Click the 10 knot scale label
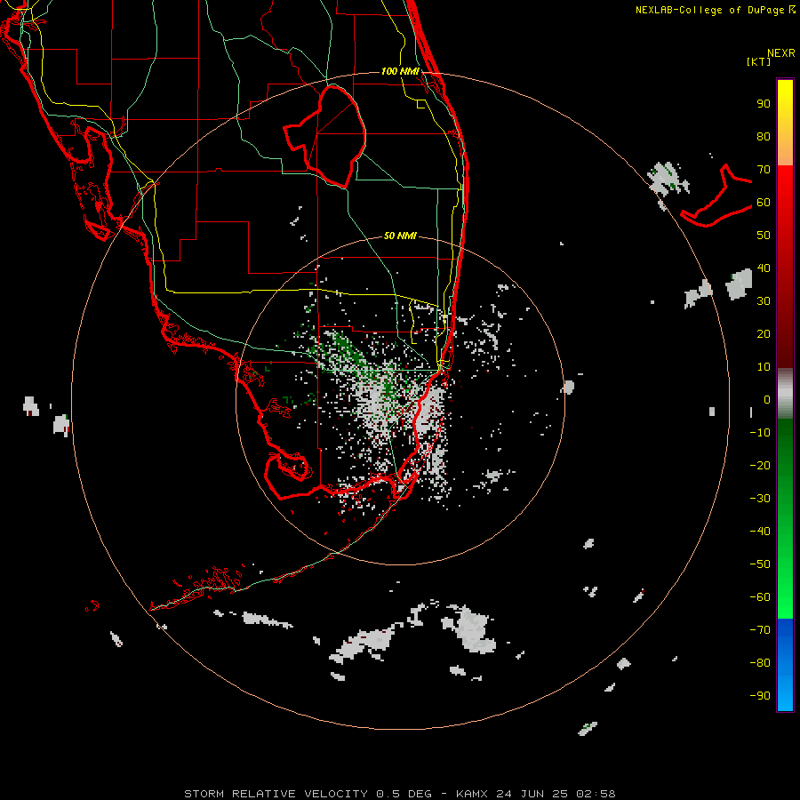Viewport: 800px width, 800px height. click(764, 367)
